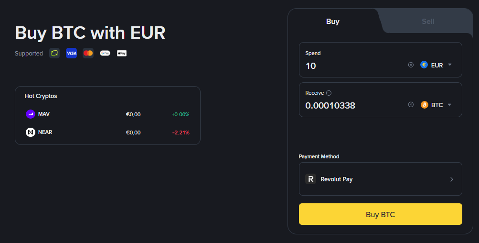This screenshot has height=243, width=479.
Task: Click the Google Pay icon
Action: [105, 53]
